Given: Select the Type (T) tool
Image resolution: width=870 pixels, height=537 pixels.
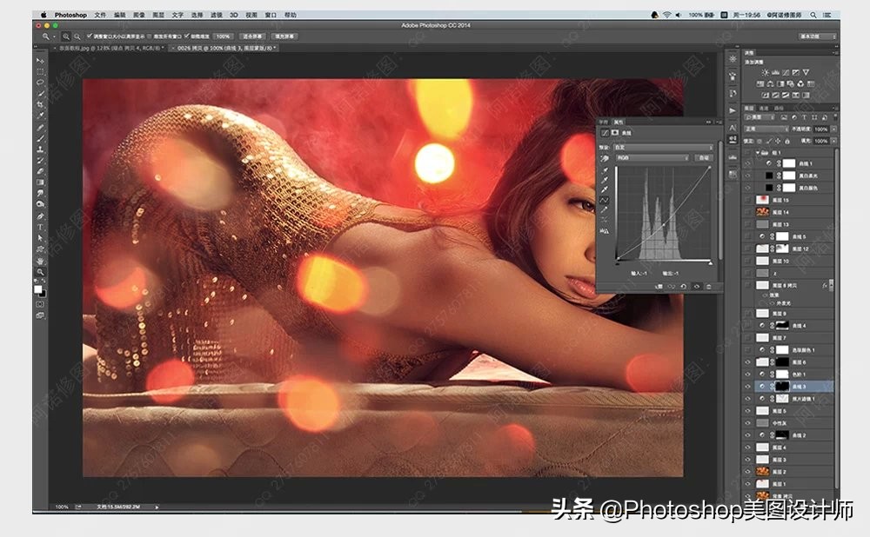Looking at the screenshot, I should [41, 227].
